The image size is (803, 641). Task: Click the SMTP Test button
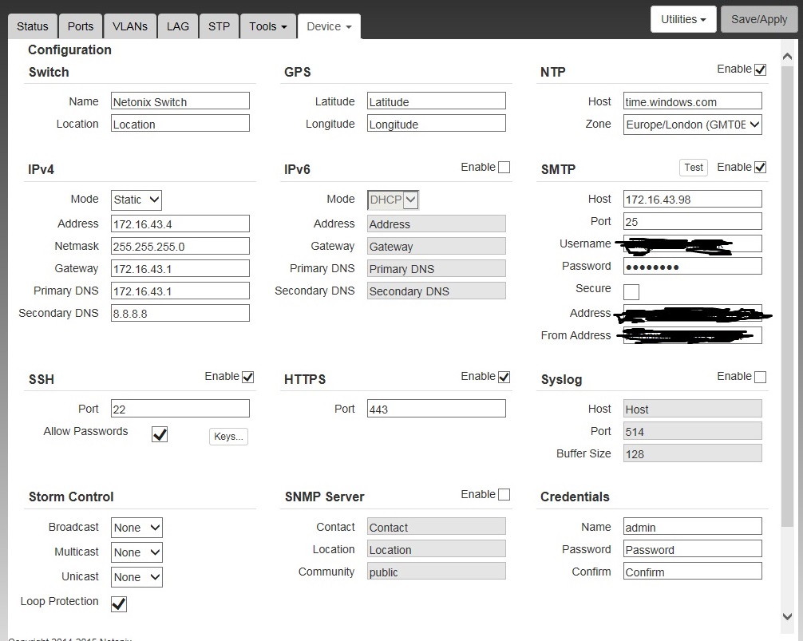(693, 168)
